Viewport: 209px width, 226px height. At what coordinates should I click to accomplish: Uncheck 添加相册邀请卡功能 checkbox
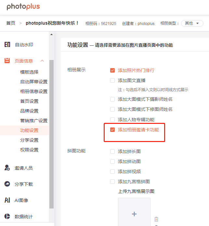click(112, 130)
